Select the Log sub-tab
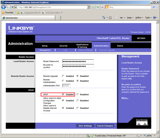The height and width of the screenshot is (138, 160). (65, 50)
